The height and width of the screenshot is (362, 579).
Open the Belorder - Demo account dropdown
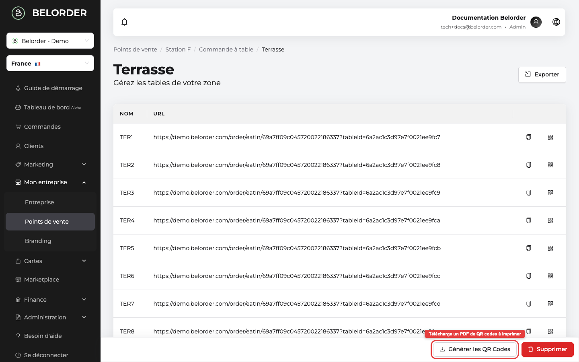[x=50, y=41]
